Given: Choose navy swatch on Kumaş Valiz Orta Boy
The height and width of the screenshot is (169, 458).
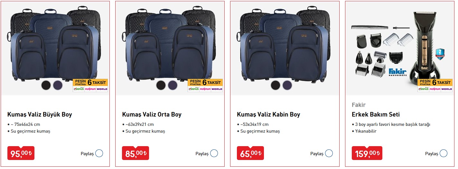Looking at the screenshot, I should pos(173,85).
